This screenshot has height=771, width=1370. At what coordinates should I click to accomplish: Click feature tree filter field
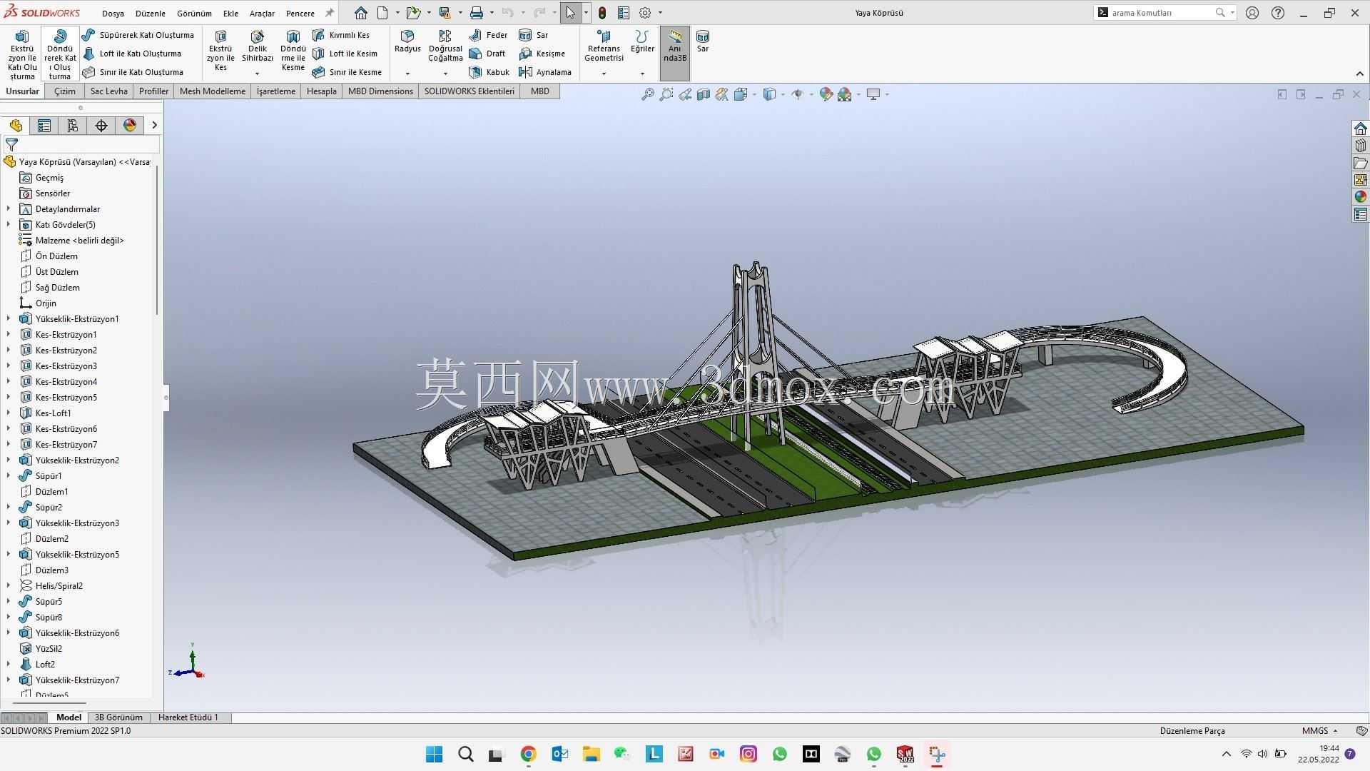[x=81, y=145]
